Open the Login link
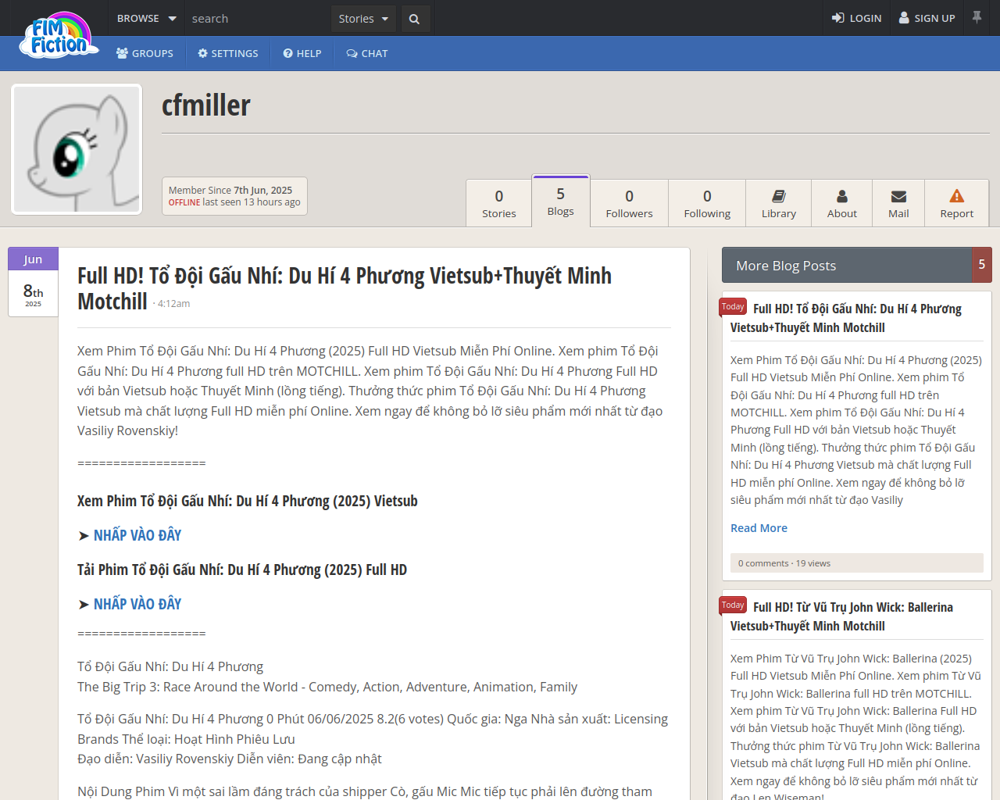This screenshot has width=1000, height=800. pos(856,18)
